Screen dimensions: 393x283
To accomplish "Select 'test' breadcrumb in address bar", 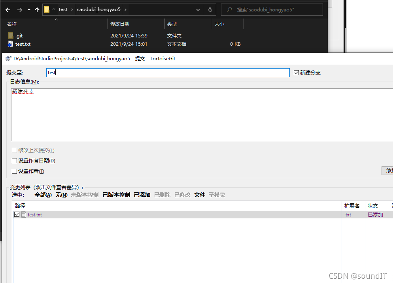I will [x=63, y=9].
